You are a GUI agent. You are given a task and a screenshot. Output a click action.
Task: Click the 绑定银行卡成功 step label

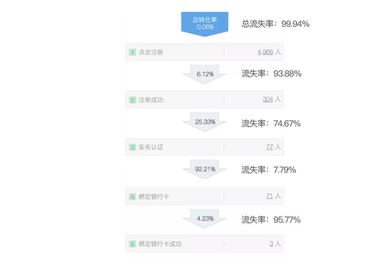coord(160,244)
